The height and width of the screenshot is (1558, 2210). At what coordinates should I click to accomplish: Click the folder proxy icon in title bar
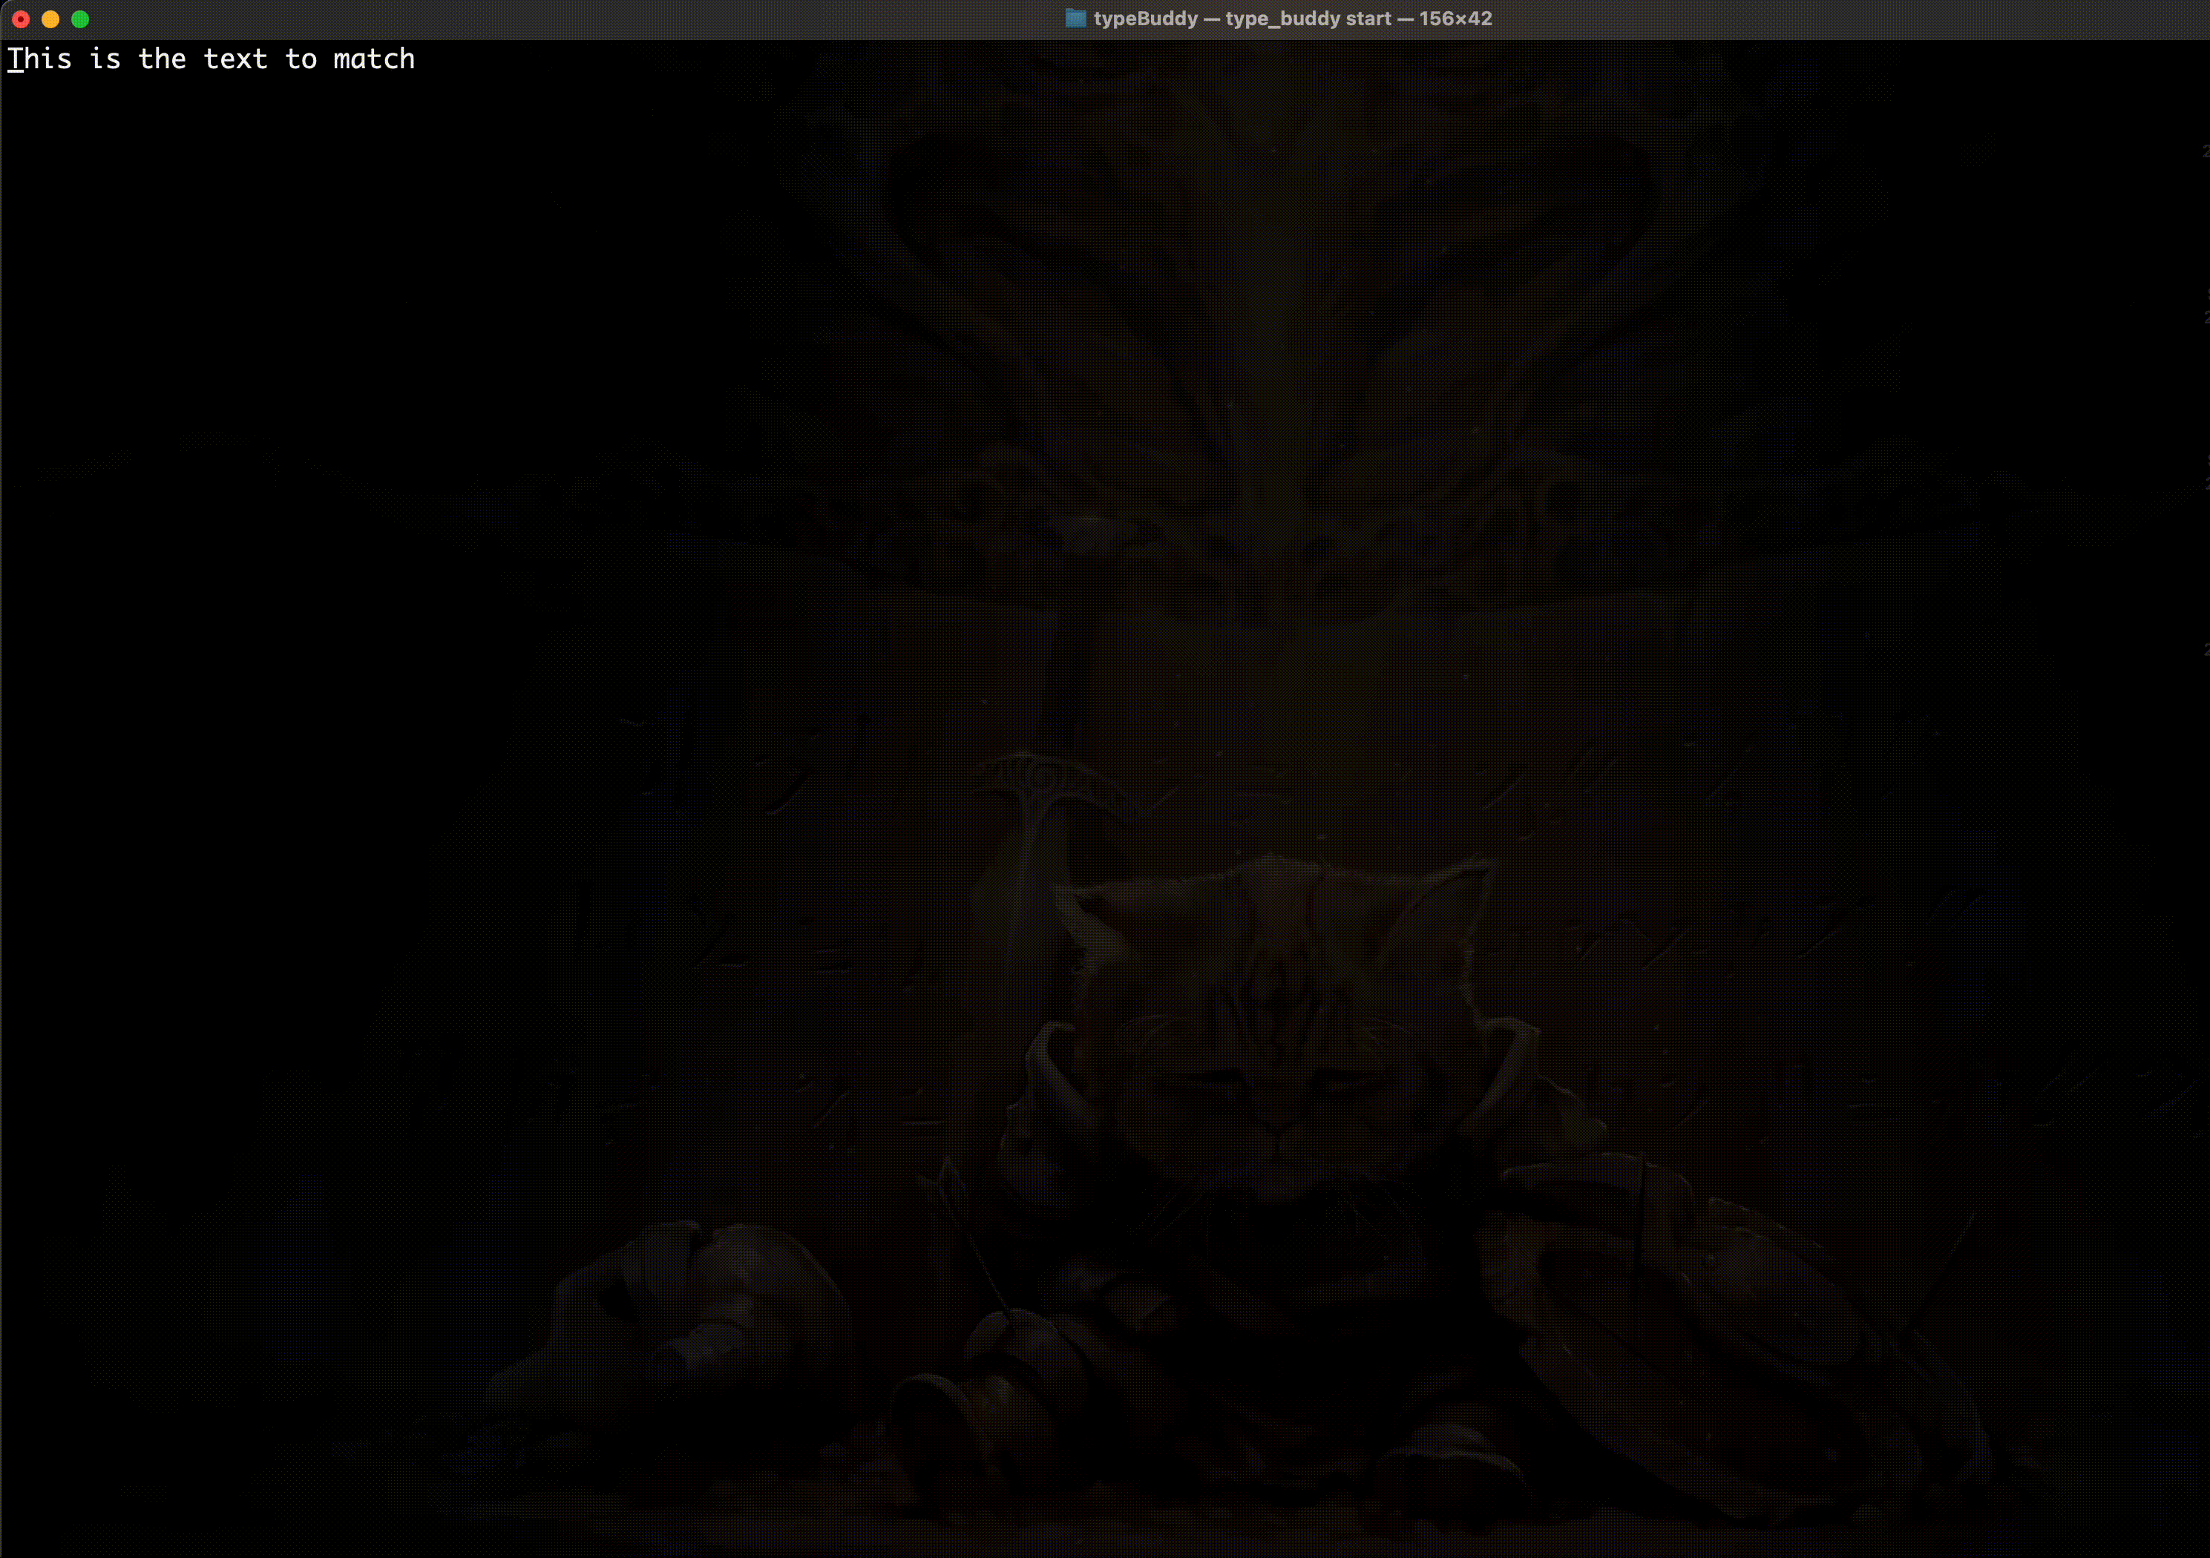tap(1075, 19)
